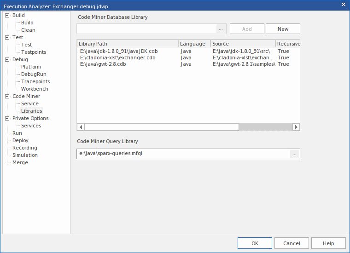The width and height of the screenshot is (350, 253).
Task: Select the Clean tree item
Action: click(x=28, y=30)
